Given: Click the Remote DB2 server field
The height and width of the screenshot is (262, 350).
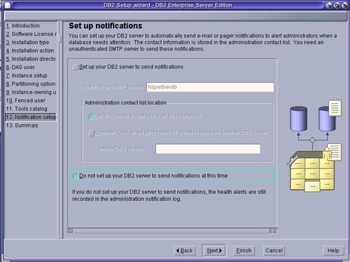Looking at the screenshot, I should 208,149.
